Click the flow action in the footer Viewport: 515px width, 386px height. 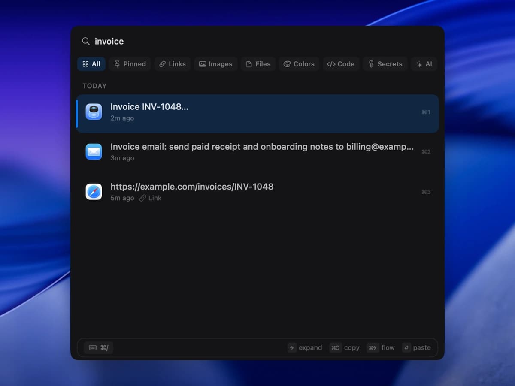coord(381,347)
